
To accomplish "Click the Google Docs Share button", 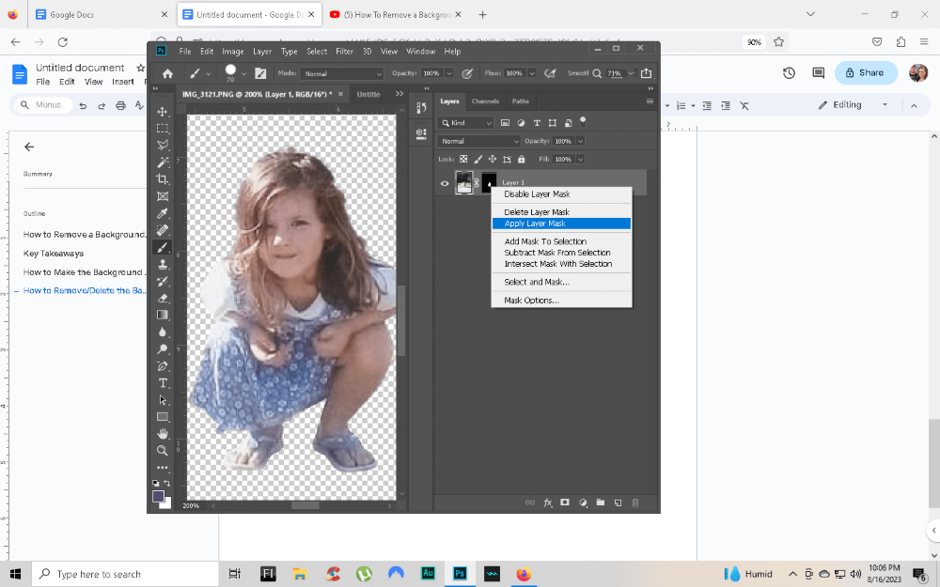I will pyautogui.click(x=866, y=72).
